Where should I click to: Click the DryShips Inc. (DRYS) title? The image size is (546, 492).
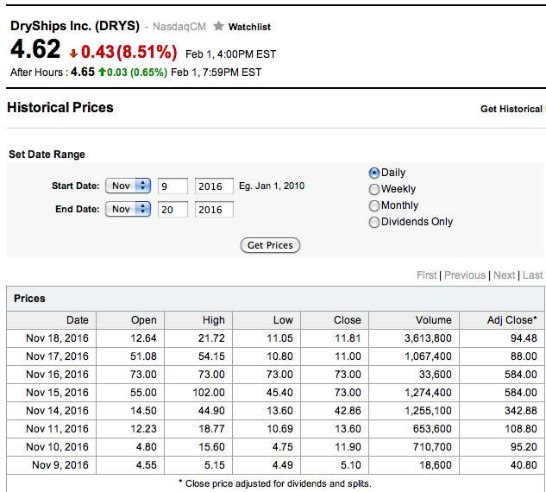click(75, 26)
